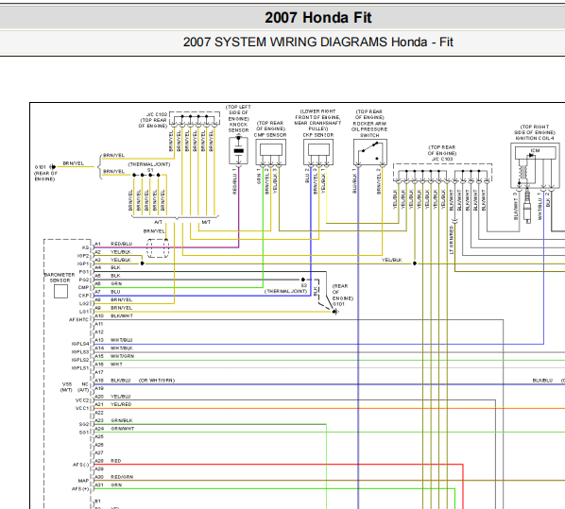Click the AFSHTC signal name
This screenshot has height=509, width=565.
tap(78, 320)
